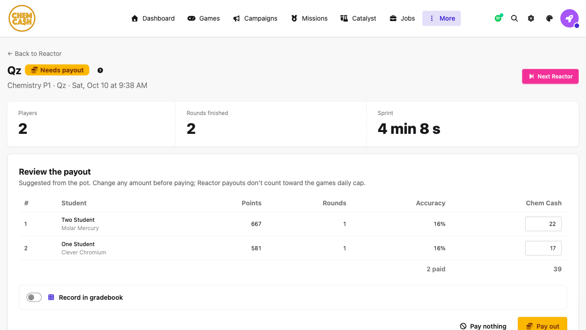Expand the More menu
The height and width of the screenshot is (330, 586).
(x=441, y=18)
